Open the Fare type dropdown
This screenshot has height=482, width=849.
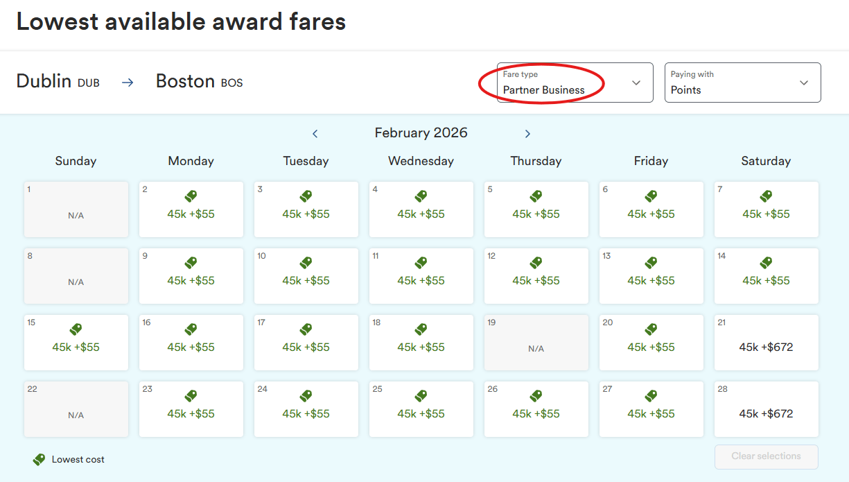(x=575, y=83)
